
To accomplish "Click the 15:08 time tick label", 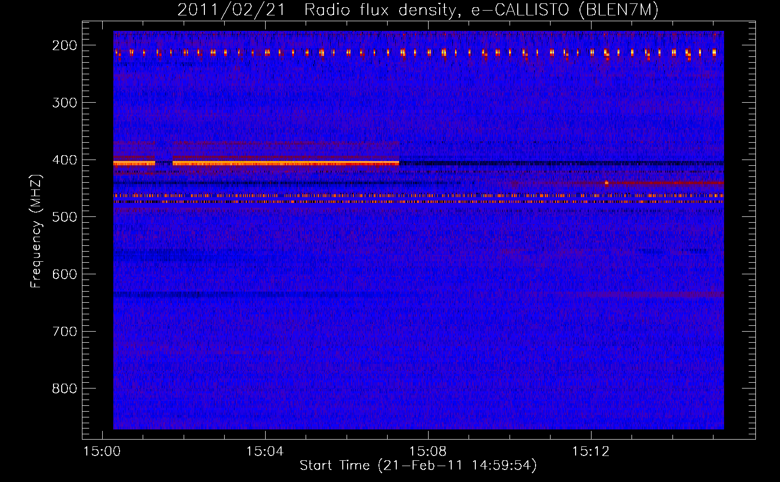I will pyautogui.click(x=428, y=452).
